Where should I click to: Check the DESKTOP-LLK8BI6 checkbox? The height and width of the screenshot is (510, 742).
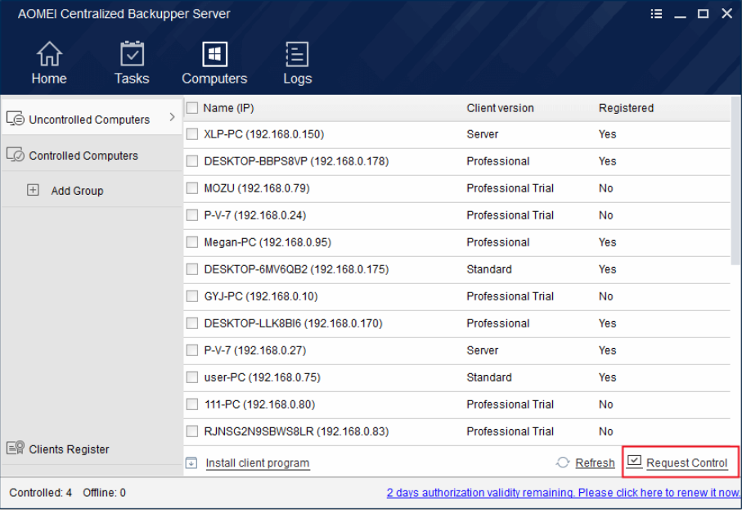pyautogui.click(x=192, y=323)
